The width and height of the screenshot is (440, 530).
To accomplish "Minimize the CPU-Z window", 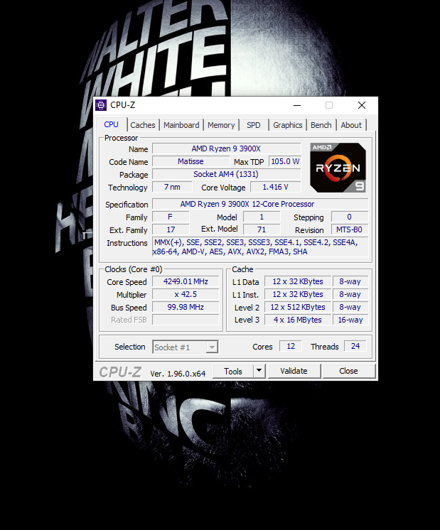I will tap(297, 105).
